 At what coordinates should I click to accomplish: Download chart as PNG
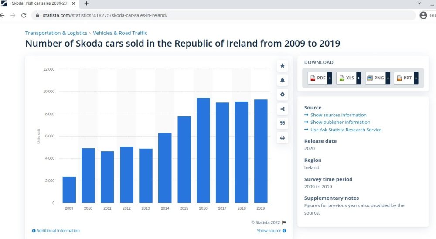375,78
